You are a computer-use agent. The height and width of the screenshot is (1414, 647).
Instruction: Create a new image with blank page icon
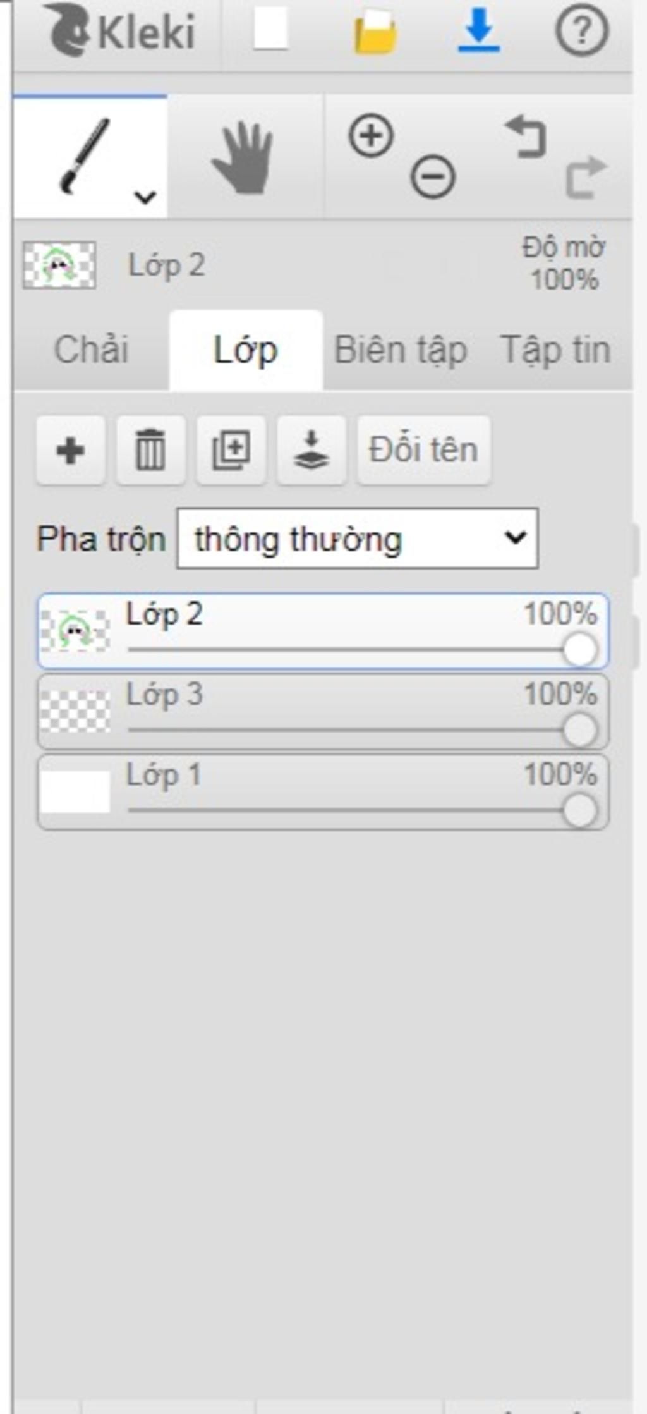pyautogui.click(x=270, y=30)
